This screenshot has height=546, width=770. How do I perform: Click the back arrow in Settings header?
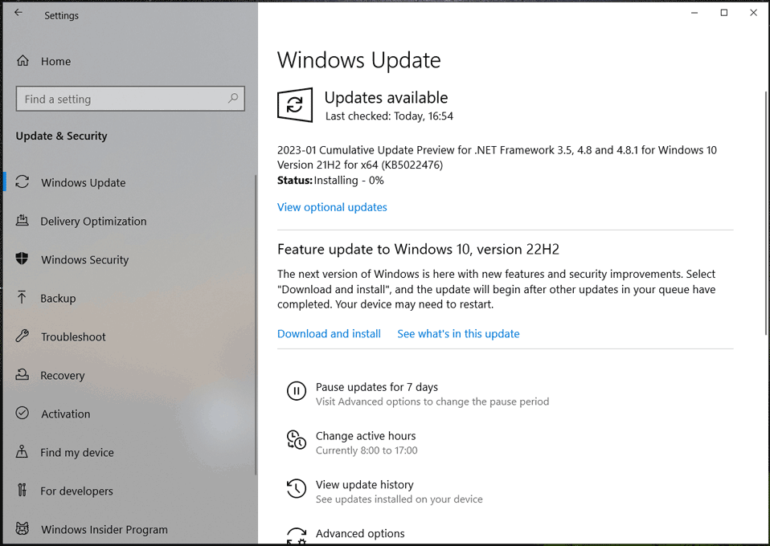coord(18,13)
